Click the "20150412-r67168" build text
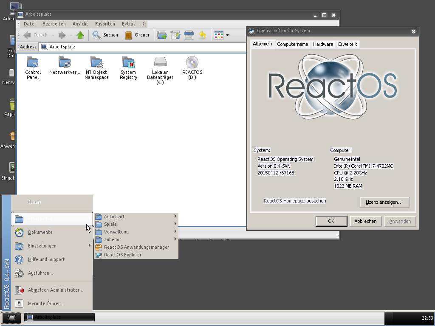 [x=276, y=173]
